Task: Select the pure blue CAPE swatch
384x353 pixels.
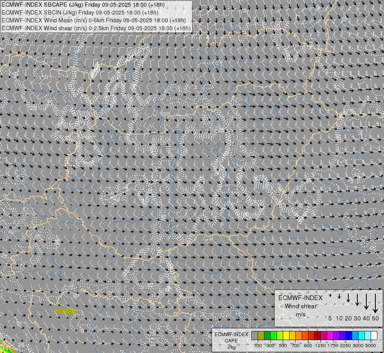Action: [349, 336]
